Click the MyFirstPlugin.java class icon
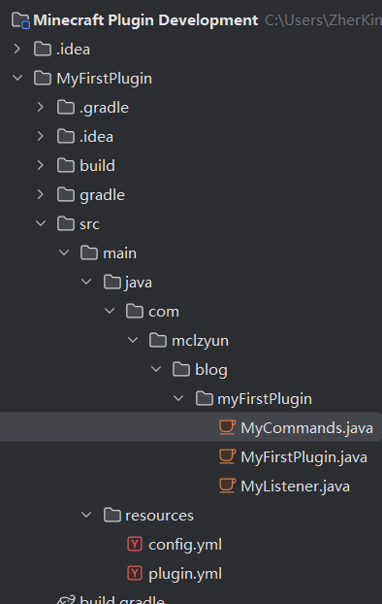The image size is (382, 604). tap(227, 456)
